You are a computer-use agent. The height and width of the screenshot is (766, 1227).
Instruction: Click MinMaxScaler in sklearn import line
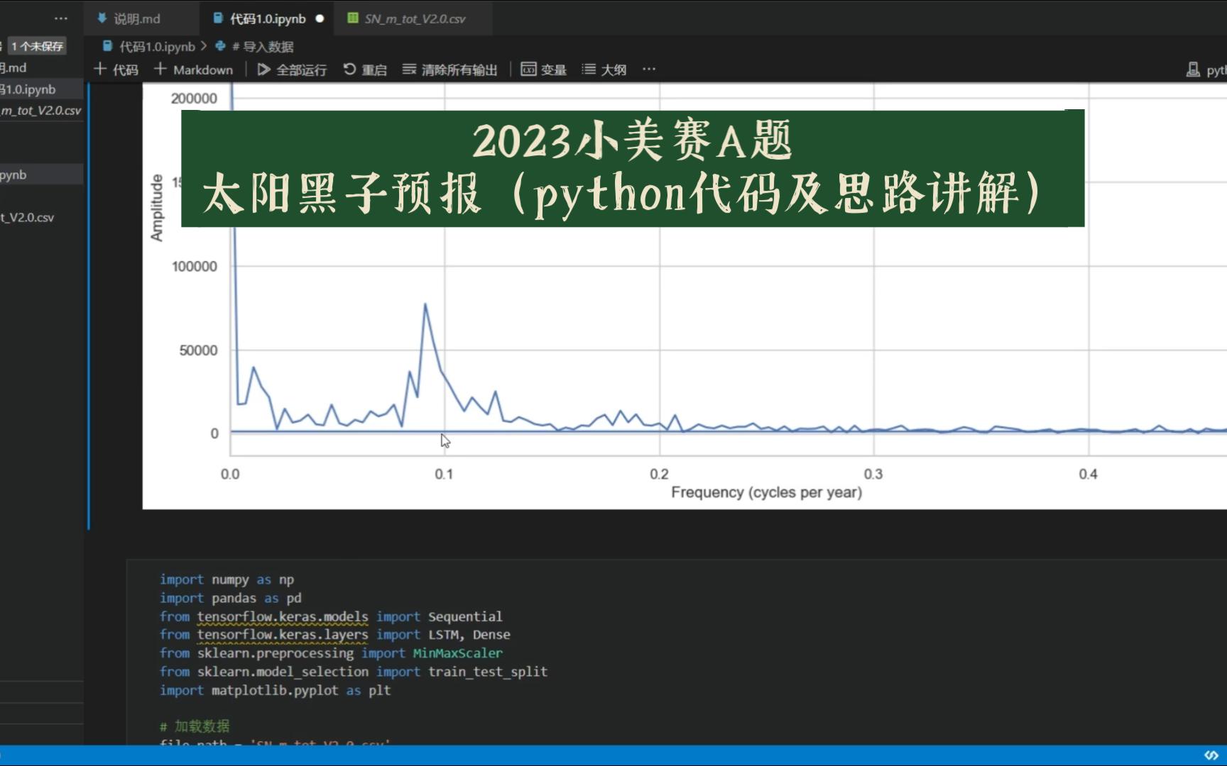[x=458, y=653]
